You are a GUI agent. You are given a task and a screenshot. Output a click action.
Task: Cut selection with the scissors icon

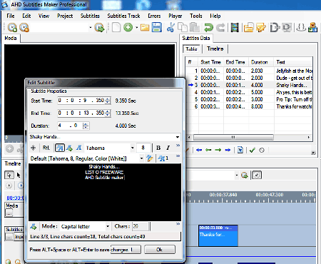point(170,27)
